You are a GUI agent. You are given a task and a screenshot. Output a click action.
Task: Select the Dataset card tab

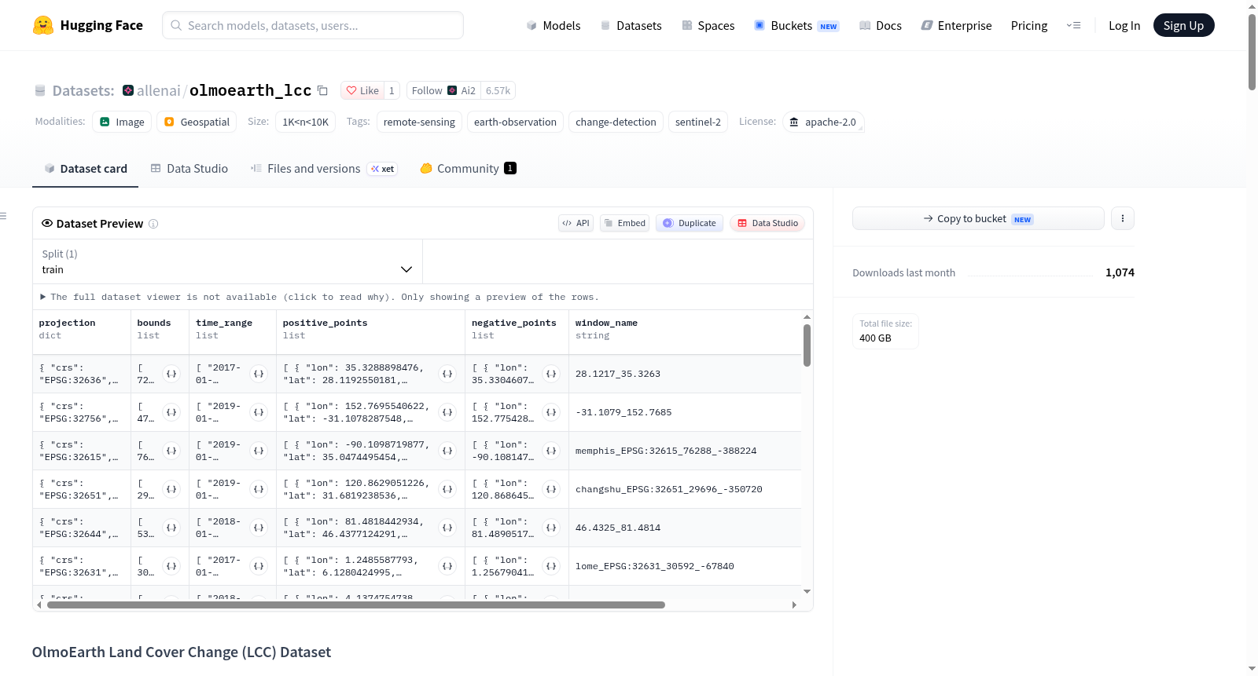coord(86,169)
